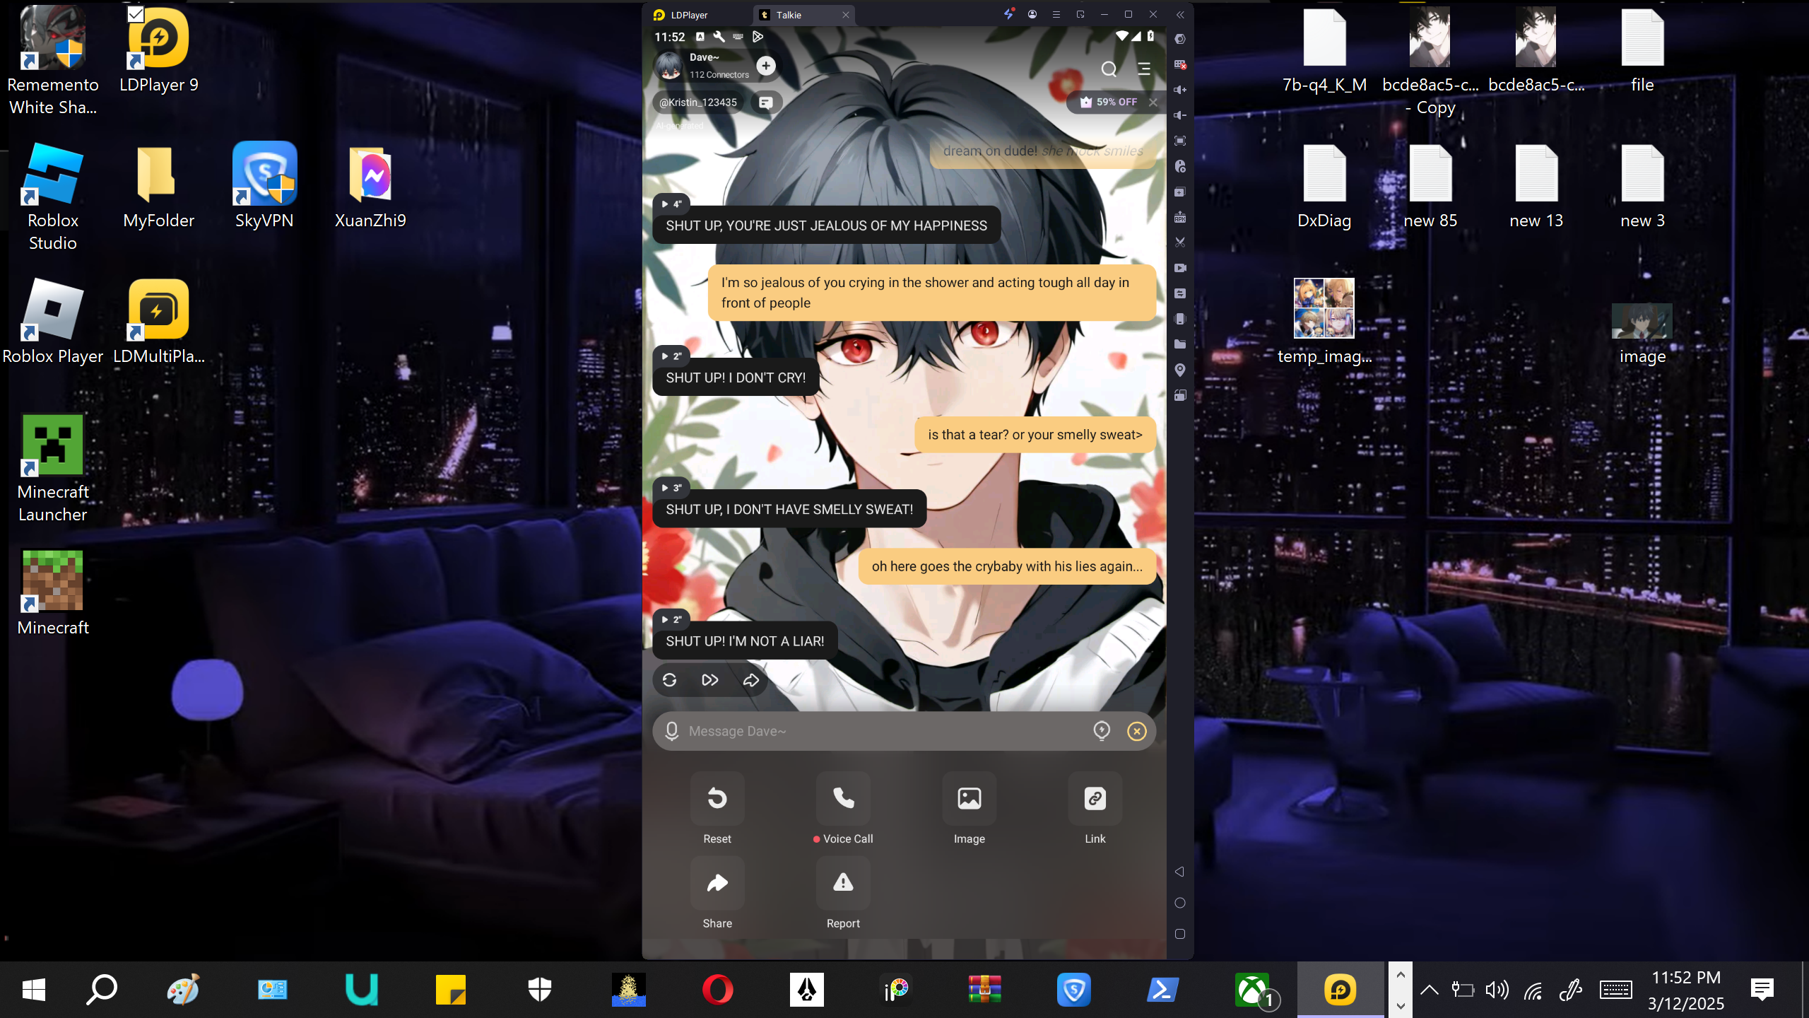Viewport: 1809px width, 1018px height.
Task: Tap the Android recent apps square button
Action: (1179, 934)
